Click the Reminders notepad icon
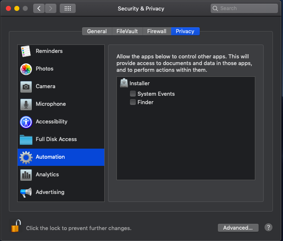This screenshot has width=283, height=241. [x=26, y=51]
